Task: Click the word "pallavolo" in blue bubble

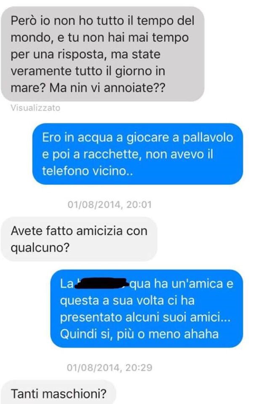Action: point(208,137)
